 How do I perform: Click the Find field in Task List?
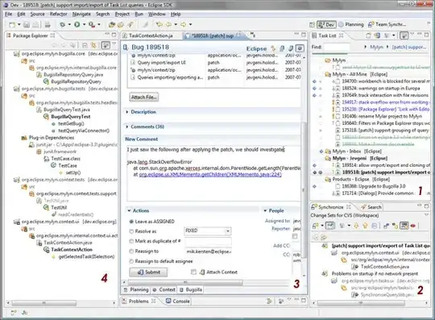(337, 48)
